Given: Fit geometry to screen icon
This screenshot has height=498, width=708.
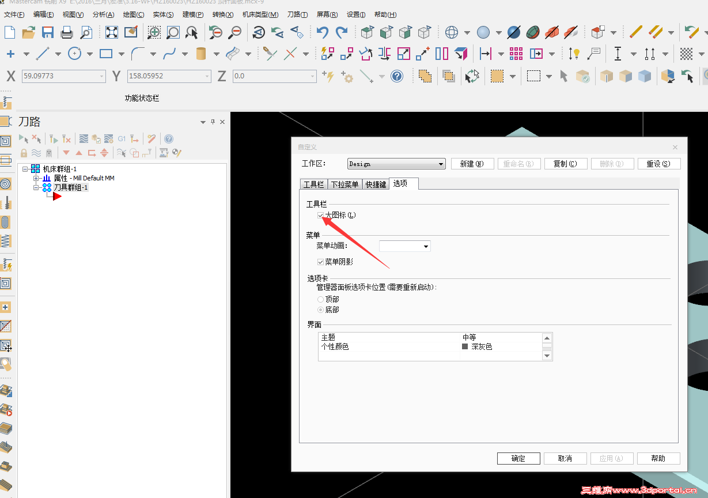Looking at the screenshot, I should pos(112,32).
